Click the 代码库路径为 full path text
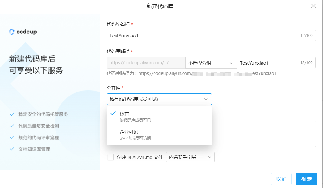This screenshot has width=323, height=188. click(x=191, y=73)
